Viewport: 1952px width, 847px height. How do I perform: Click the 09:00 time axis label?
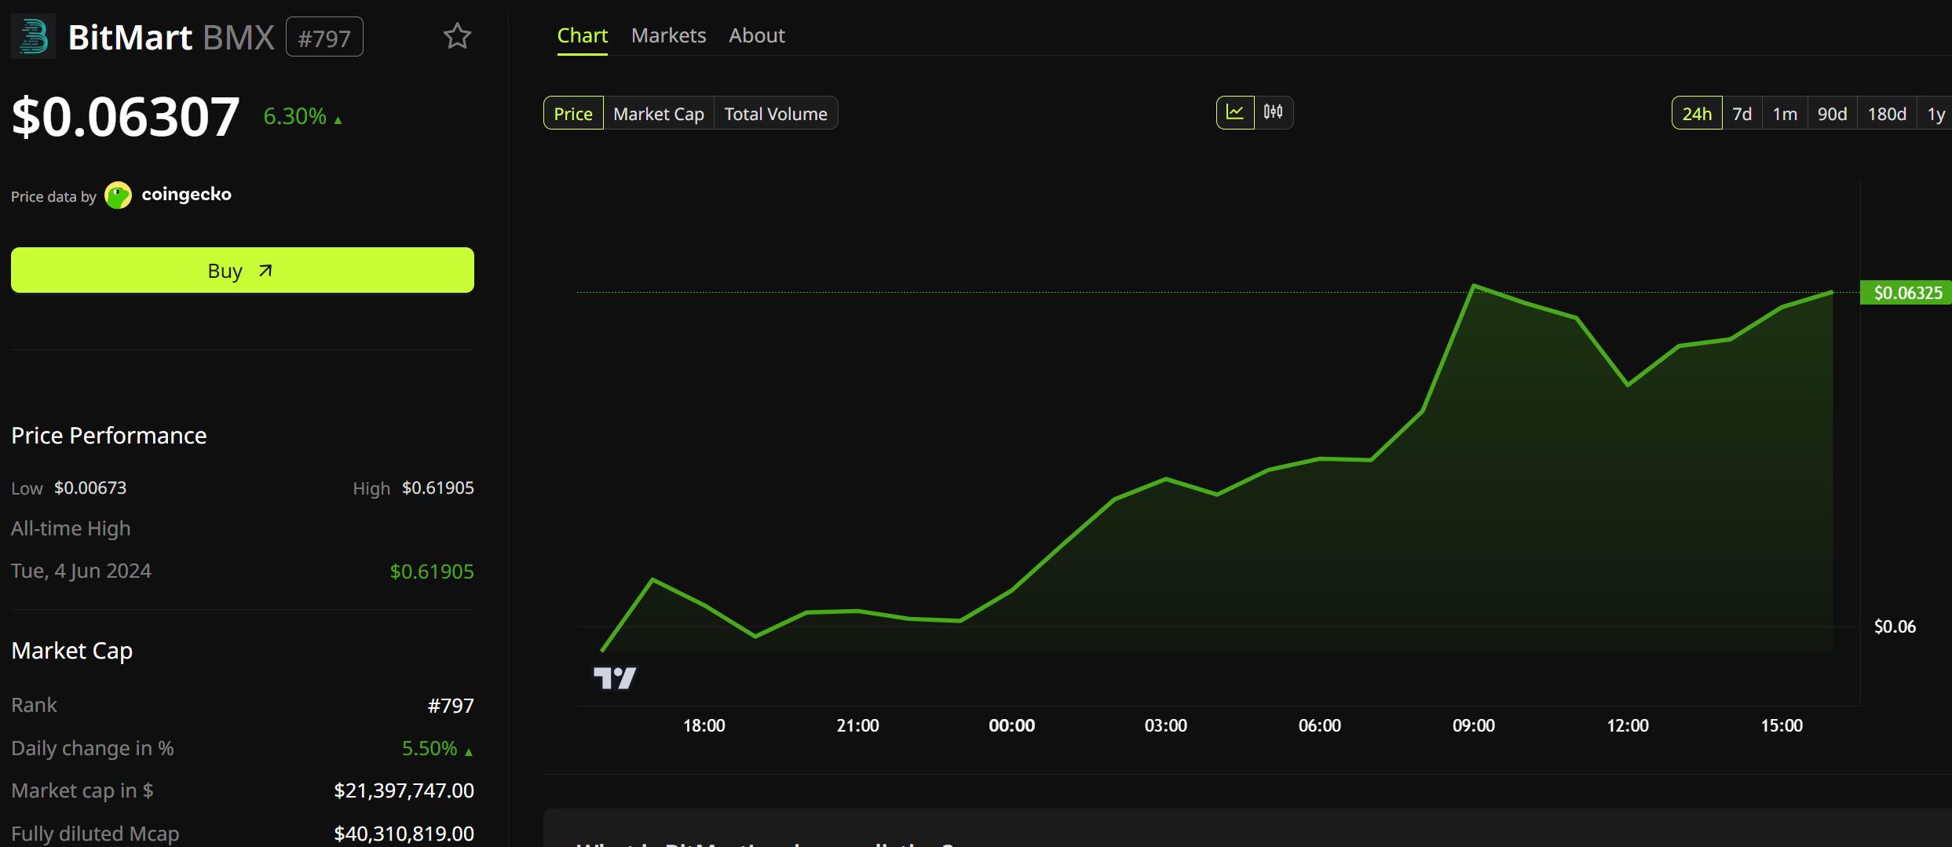pyautogui.click(x=1474, y=725)
